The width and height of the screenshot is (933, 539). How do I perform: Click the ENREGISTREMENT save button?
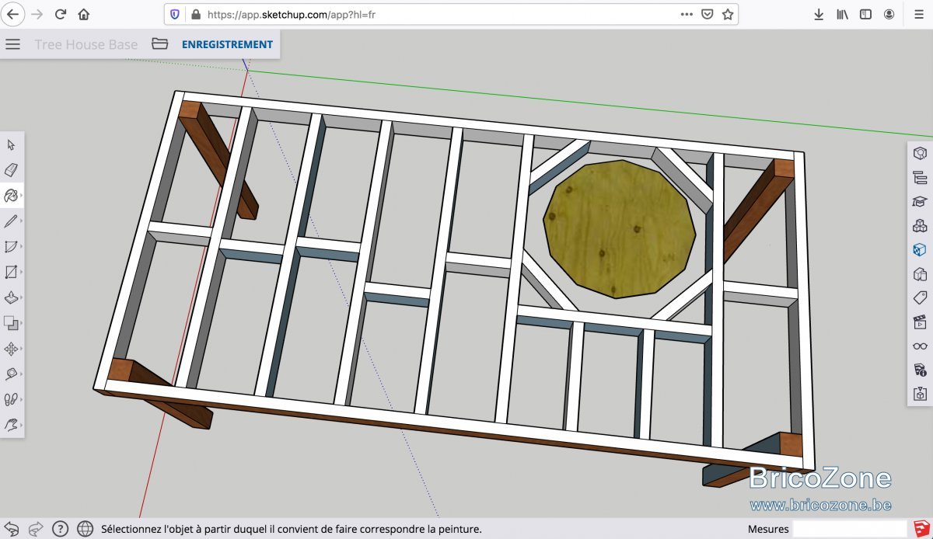[x=227, y=44]
